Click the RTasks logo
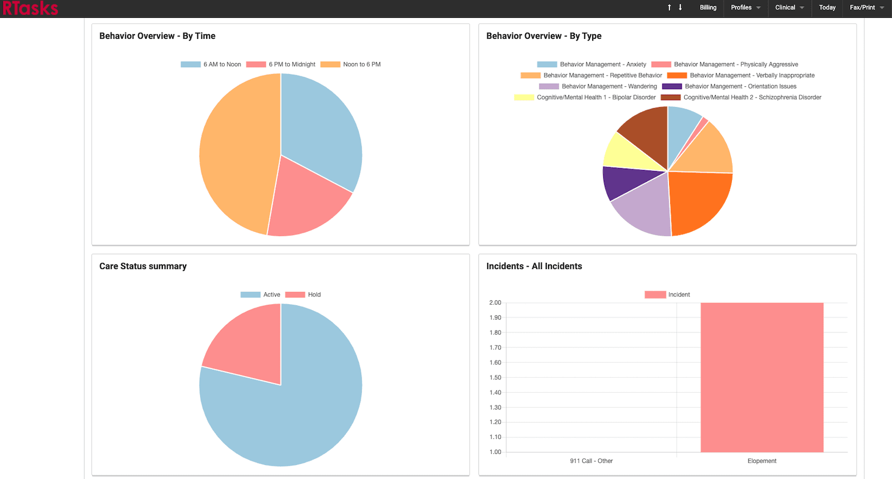This screenshot has width=892, height=479. point(30,8)
